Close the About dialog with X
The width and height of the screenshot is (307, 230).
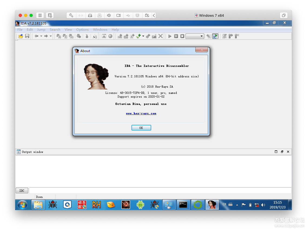202,50
